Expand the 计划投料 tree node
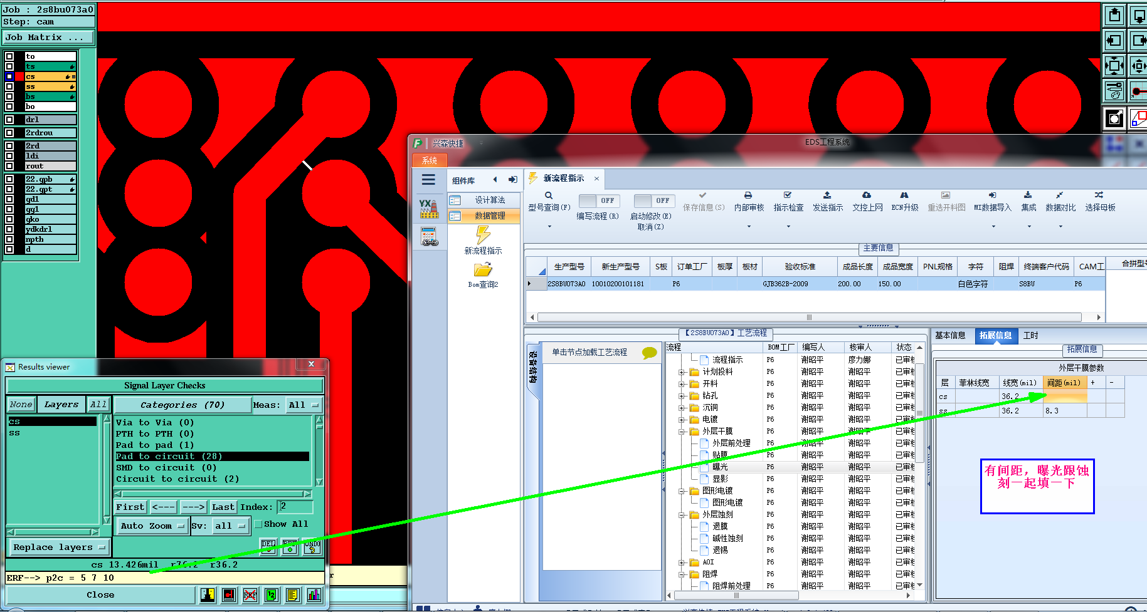1147x612 pixels. click(x=682, y=372)
